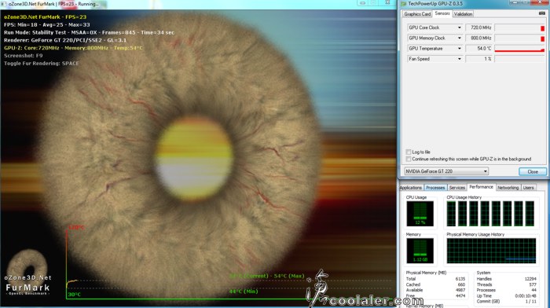The width and height of the screenshot is (550, 308).
Task: Click the CPU Usage gauge meter
Action: coord(420,214)
